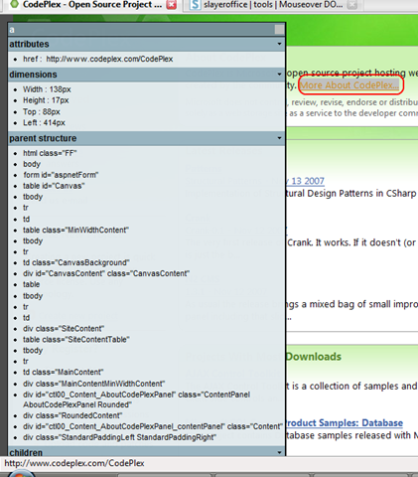Click div class="MainContentMinWidthContent" node
This screenshot has width=418, height=477.
tap(93, 384)
